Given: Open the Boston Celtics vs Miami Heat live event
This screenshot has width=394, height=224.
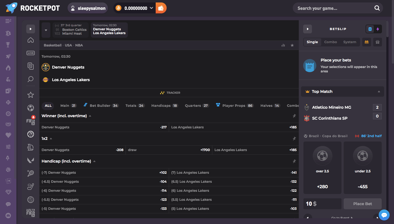Looking at the screenshot, I should coord(71,30).
